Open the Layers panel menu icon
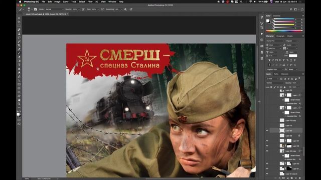This screenshot has width=321, height=180. [303, 74]
